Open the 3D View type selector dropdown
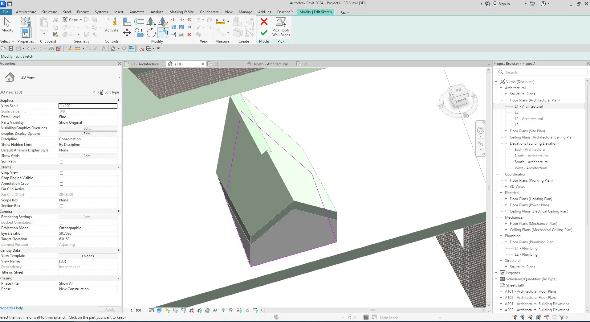The width and height of the screenshot is (590, 322). (x=119, y=77)
